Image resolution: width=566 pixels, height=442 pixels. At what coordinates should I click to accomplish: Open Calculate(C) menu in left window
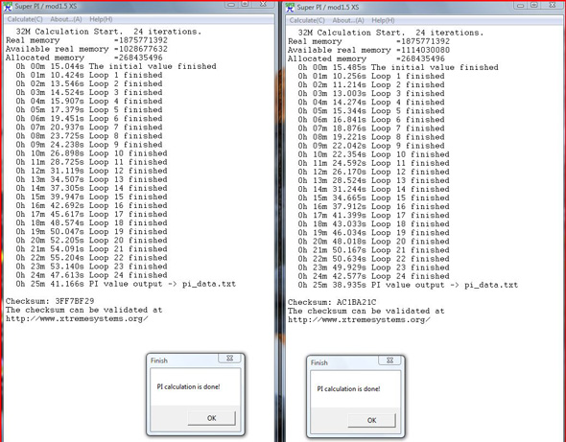25,19
